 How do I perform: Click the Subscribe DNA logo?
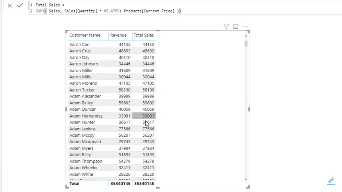(x=331, y=181)
